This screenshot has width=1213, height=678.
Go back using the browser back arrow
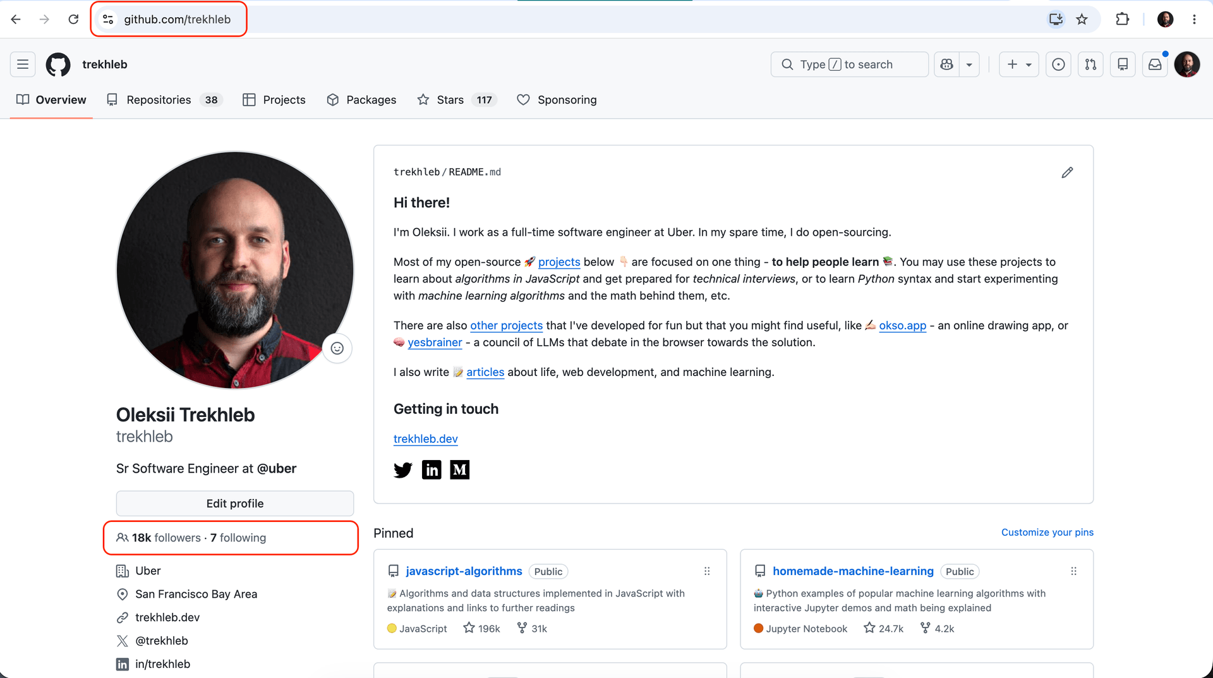pos(16,20)
